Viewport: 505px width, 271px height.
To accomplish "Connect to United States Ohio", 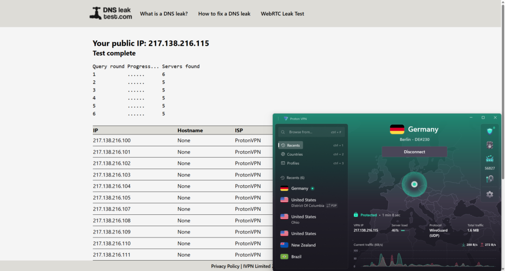I will (312, 219).
